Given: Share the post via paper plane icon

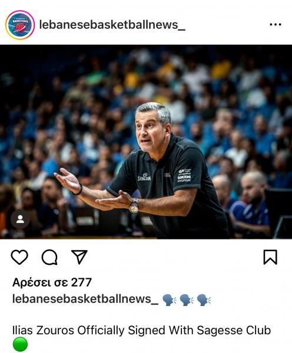Looking at the screenshot, I should click(x=79, y=257).
